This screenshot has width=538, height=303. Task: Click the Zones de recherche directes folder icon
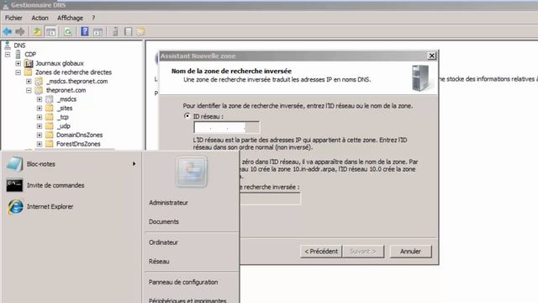click(28, 72)
